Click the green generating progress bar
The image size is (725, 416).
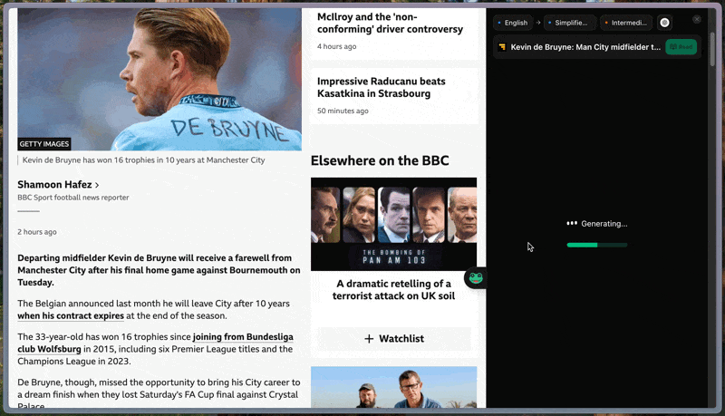[597, 245]
